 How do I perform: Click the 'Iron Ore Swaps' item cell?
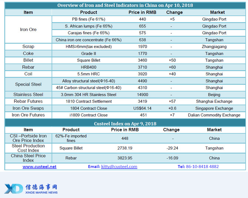coord(28,108)
